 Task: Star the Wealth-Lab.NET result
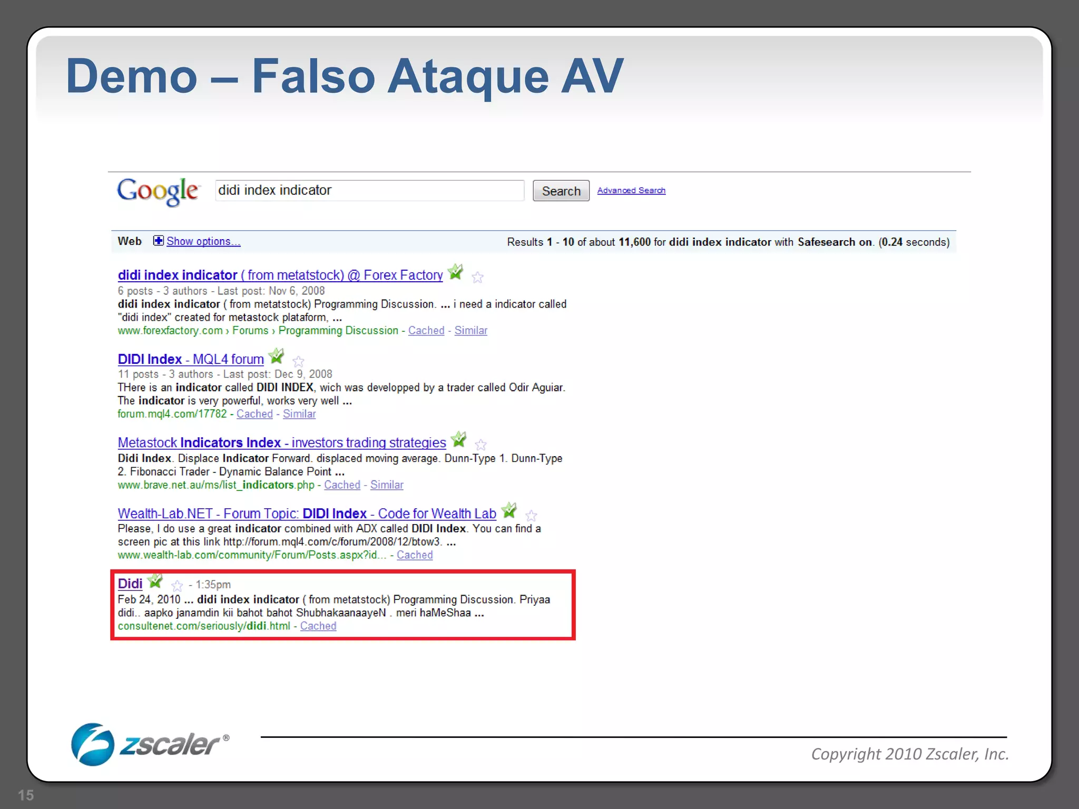531,515
